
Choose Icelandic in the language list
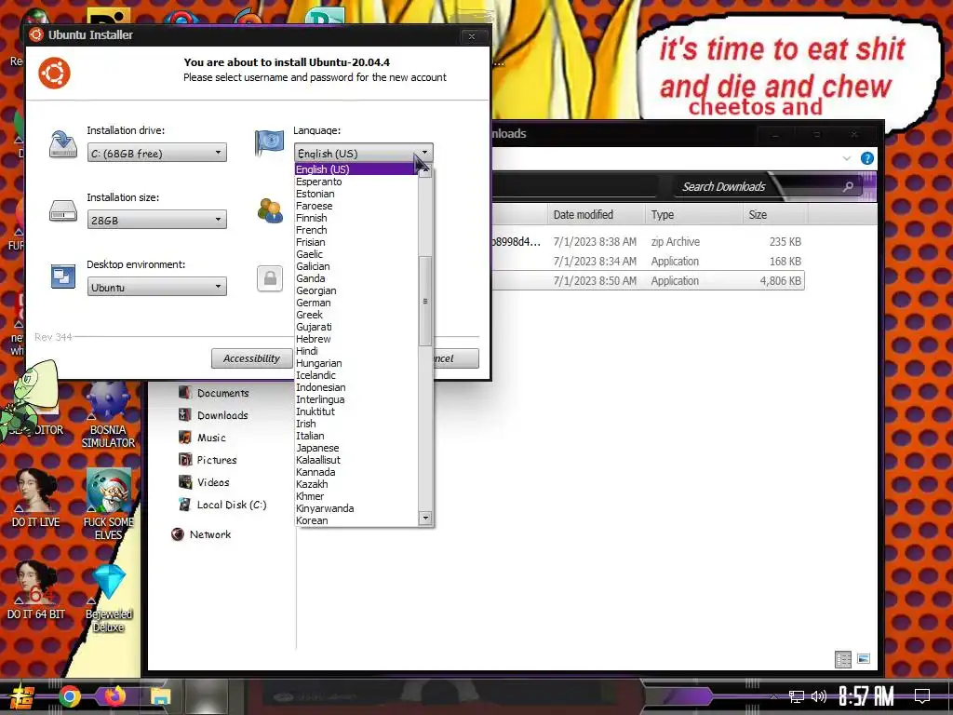(x=315, y=375)
